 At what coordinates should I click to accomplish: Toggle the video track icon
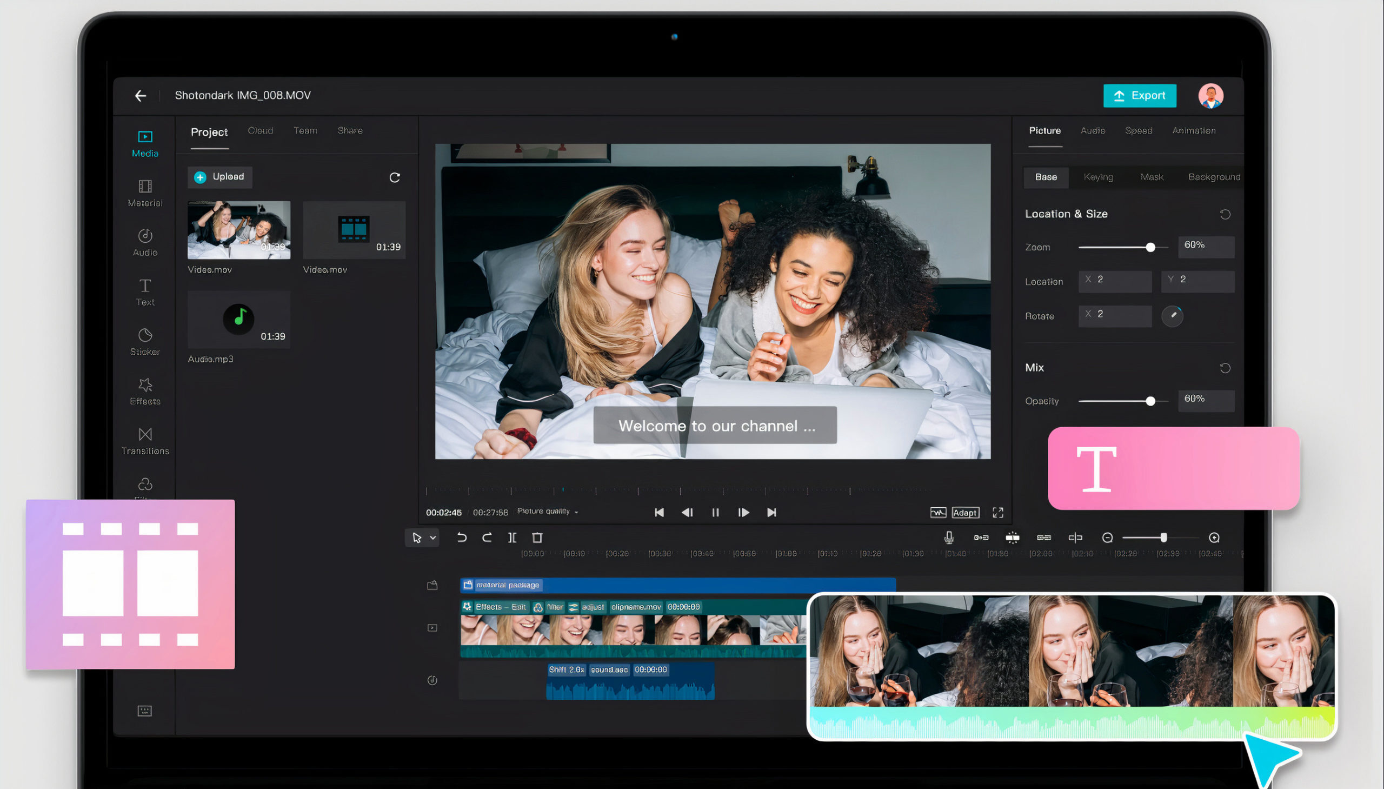pos(432,627)
